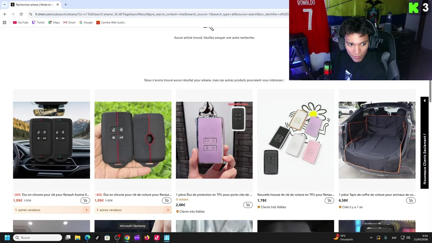Open the purple TPU key cover image

tap(214, 140)
